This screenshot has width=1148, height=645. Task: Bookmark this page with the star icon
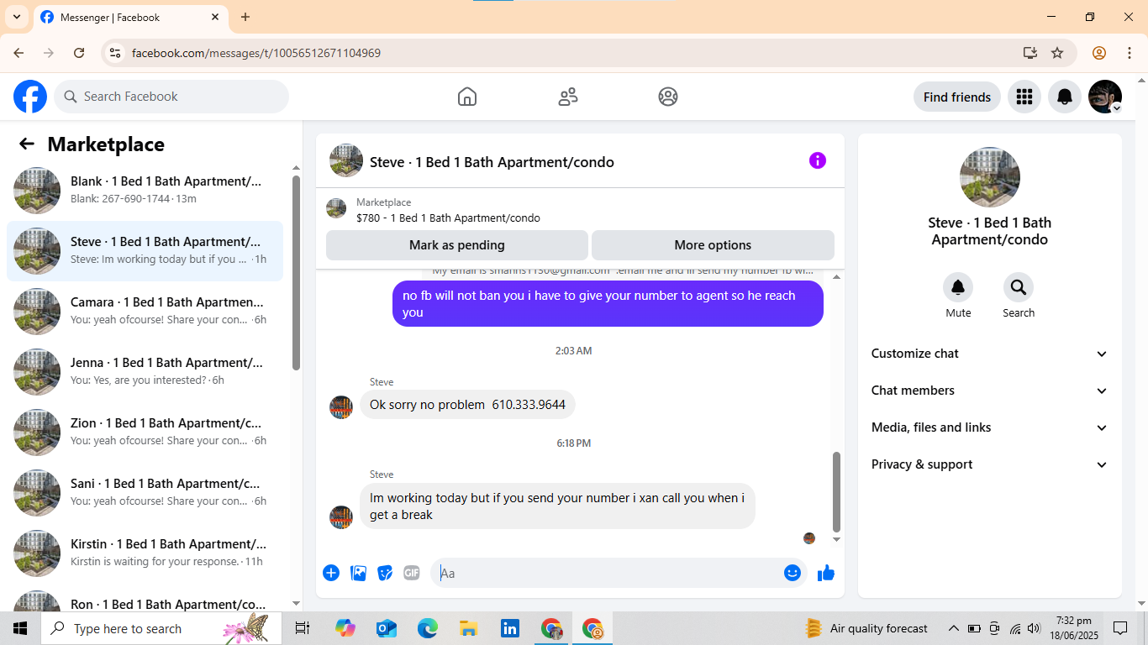point(1057,53)
